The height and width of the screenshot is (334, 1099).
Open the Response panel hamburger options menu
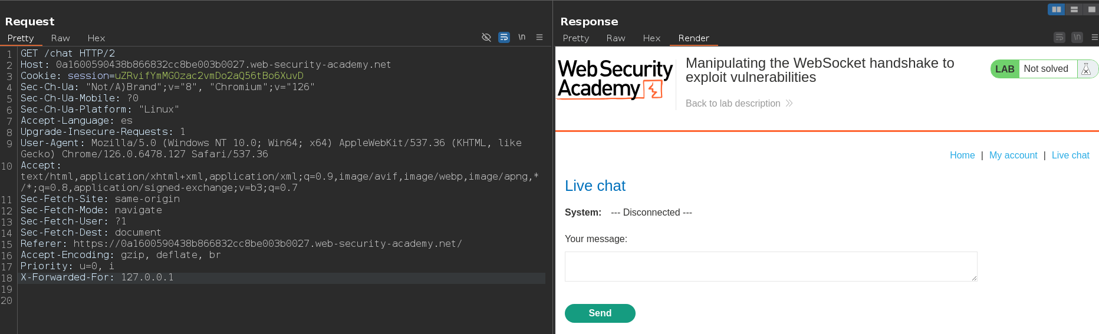(1095, 37)
